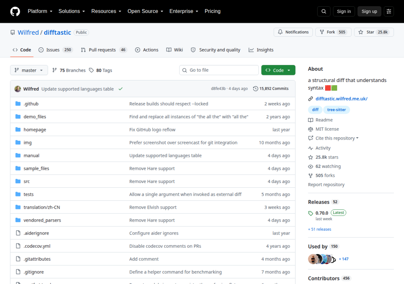The width and height of the screenshot is (404, 284).
Task: Switch to the Issues tab
Action: tap(56, 50)
